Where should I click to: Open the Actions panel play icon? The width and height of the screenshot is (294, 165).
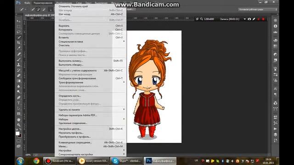pyautogui.click(x=275, y=129)
